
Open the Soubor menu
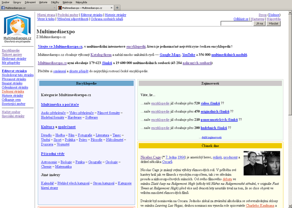point(5,3)
